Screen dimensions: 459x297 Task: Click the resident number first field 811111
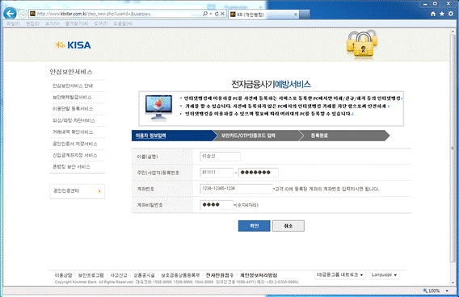[x=217, y=173]
